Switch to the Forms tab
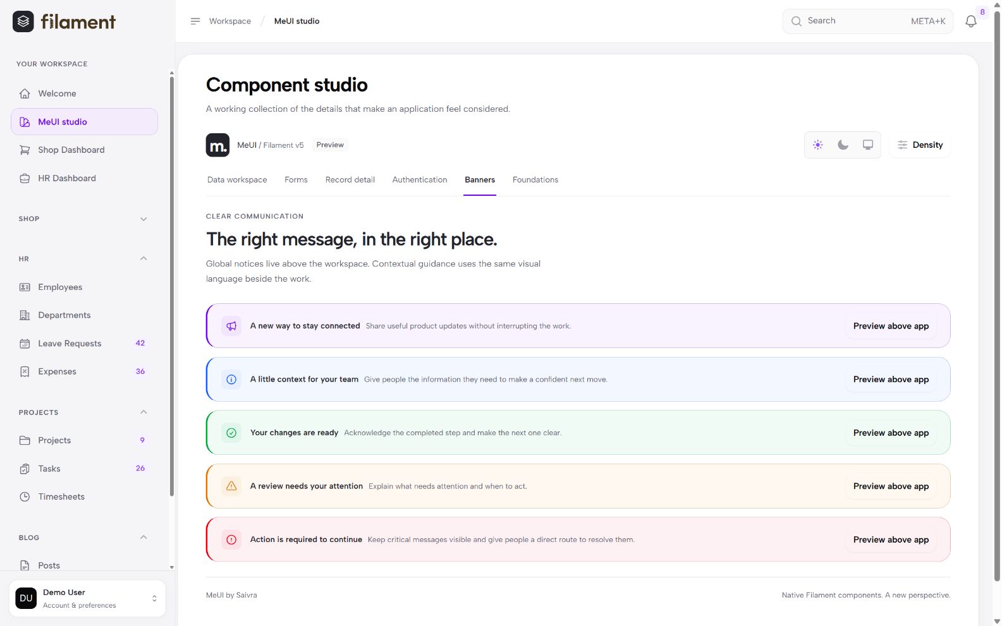The width and height of the screenshot is (1002, 626). 296,180
